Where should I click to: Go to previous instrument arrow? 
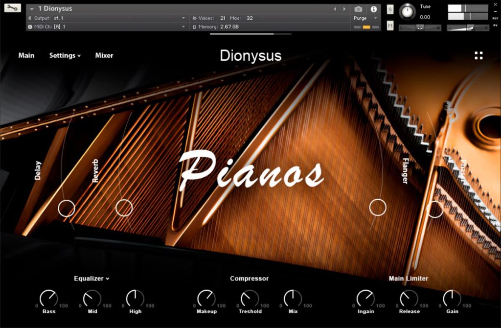point(335,9)
